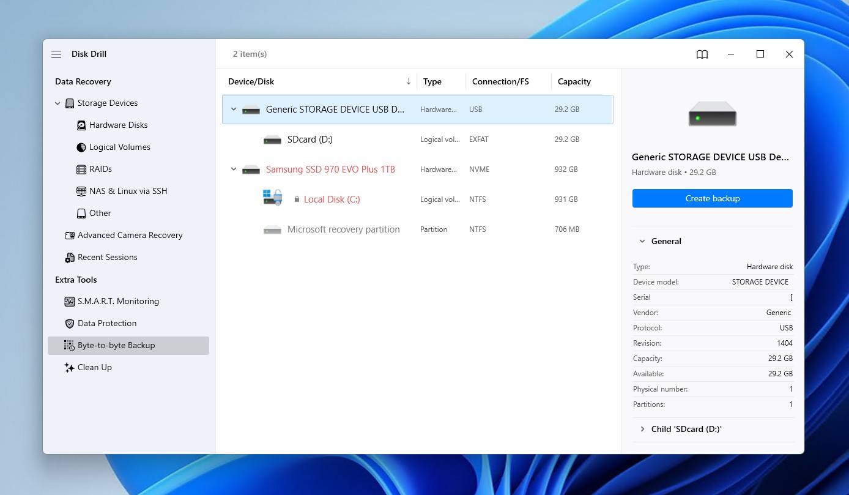Collapse the General details section
The image size is (849, 495).
pos(642,241)
